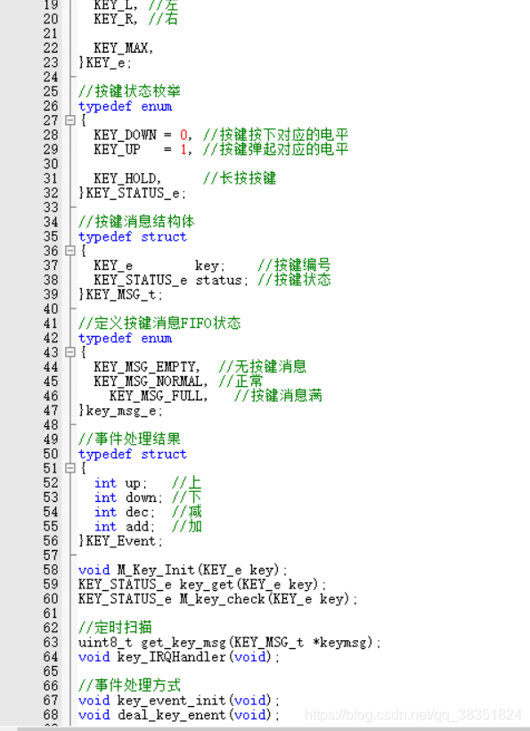Click the key_event_init function declaration
The image size is (530, 731).
coord(180,701)
